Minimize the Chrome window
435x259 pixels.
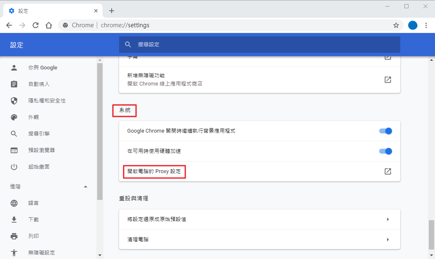click(387, 6)
